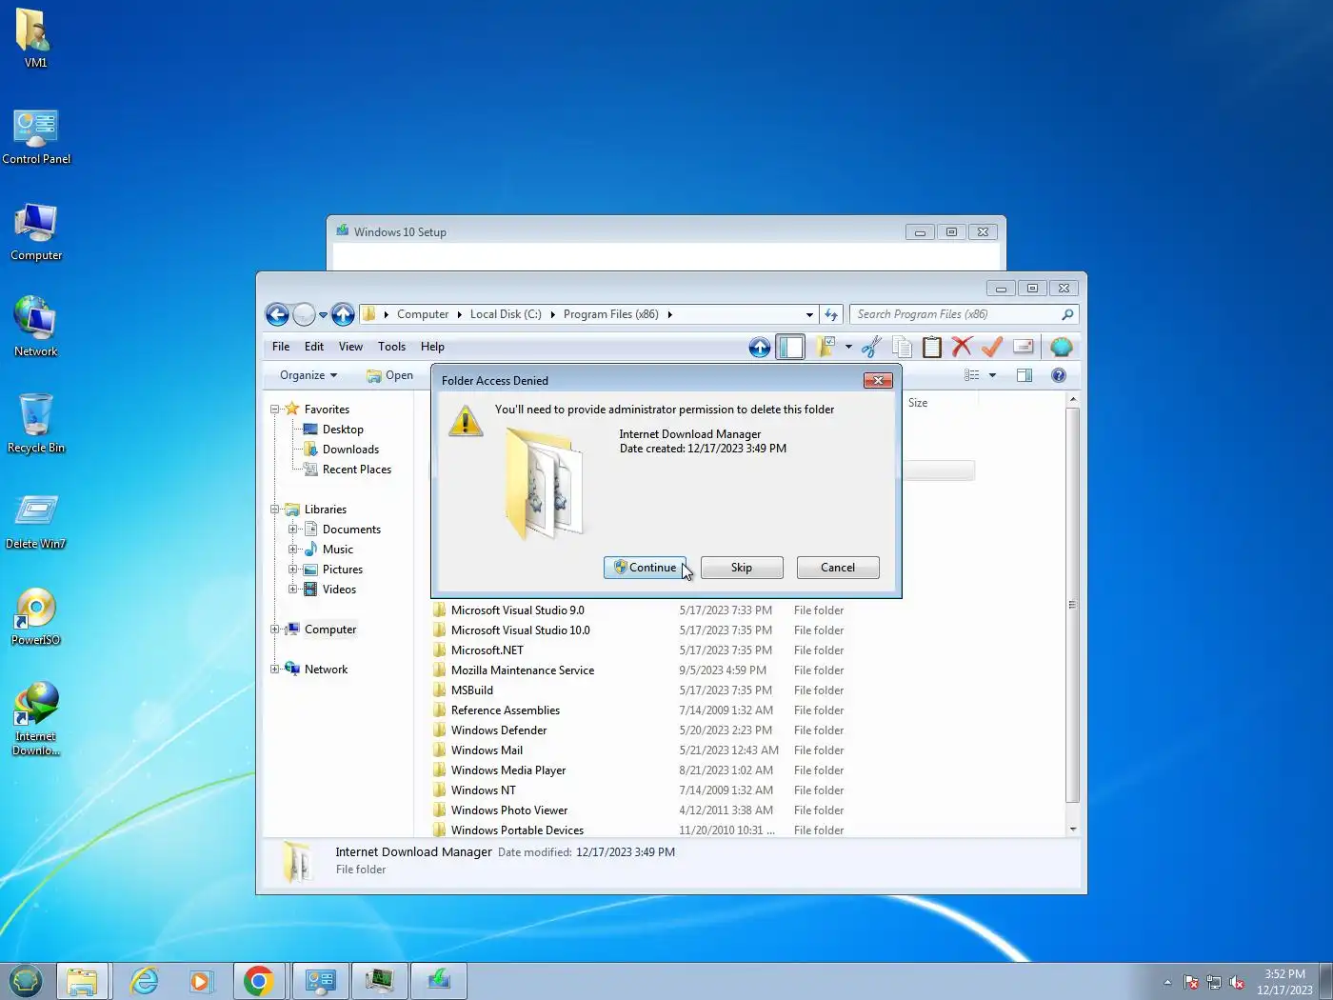Click the red X Delete icon
Image resolution: width=1333 pixels, height=1000 pixels.
(962, 347)
